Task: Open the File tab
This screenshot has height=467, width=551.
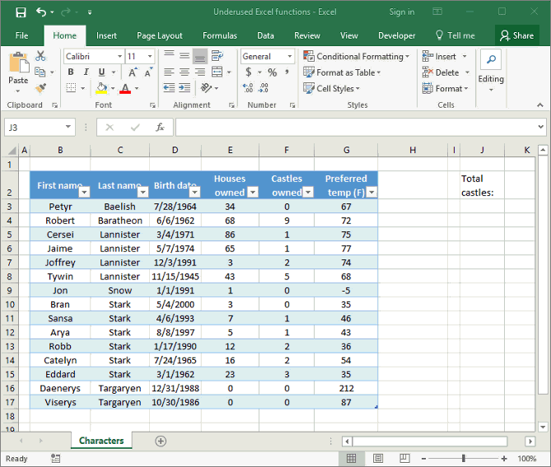Action: click(x=21, y=35)
